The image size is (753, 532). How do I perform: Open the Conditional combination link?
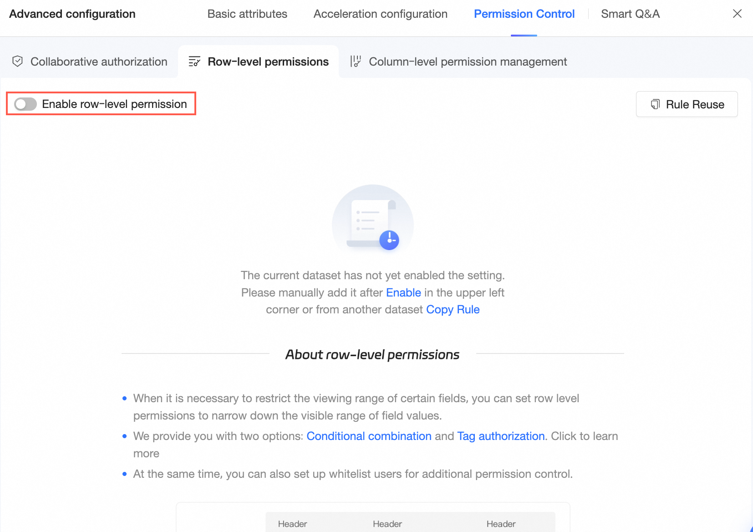coord(369,436)
